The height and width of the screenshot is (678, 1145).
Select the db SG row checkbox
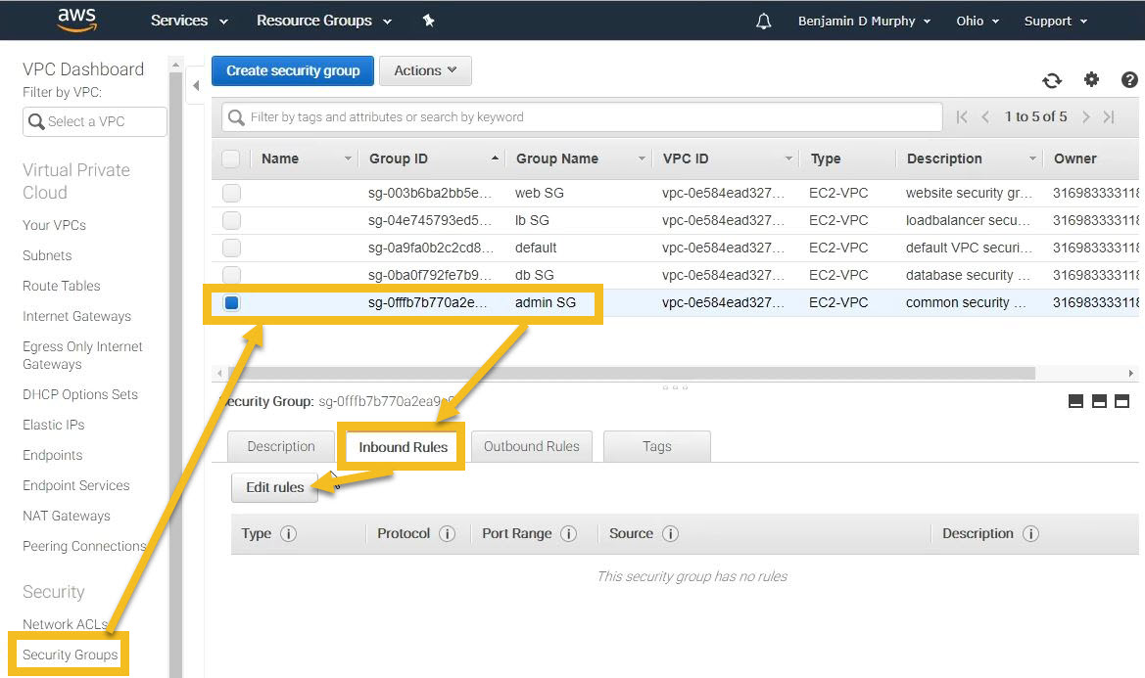coord(231,275)
